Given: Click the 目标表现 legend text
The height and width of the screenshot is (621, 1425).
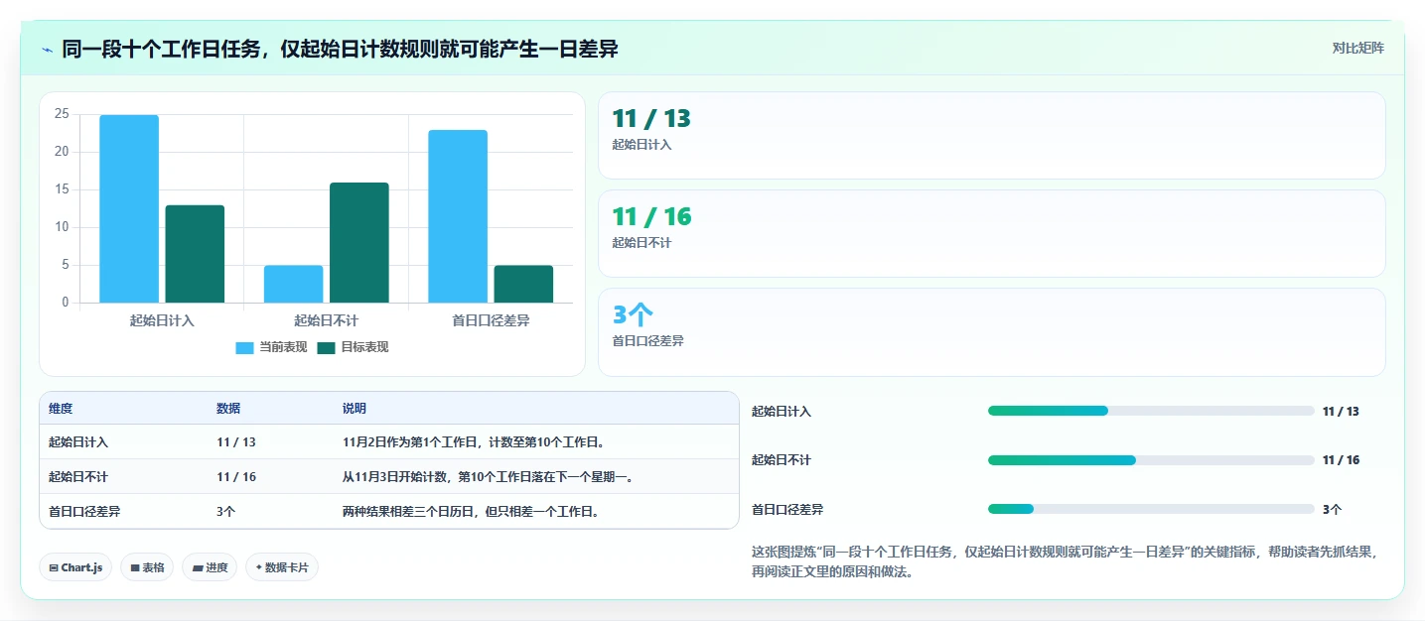Looking at the screenshot, I should point(364,347).
